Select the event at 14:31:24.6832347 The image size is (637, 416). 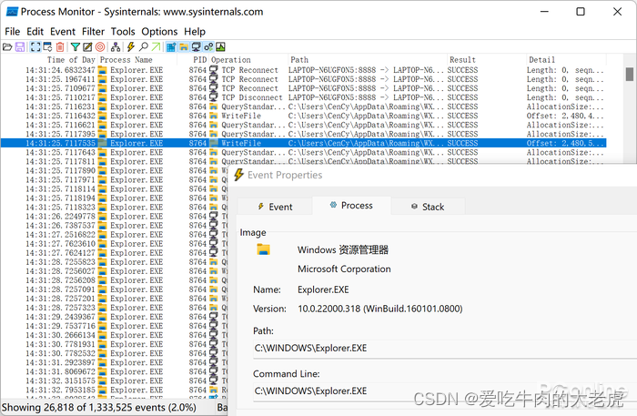click(x=303, y=70)
